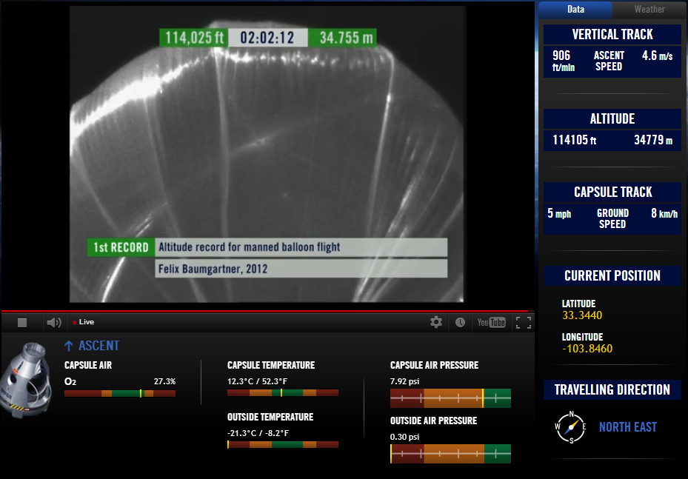Enter fullscreen video mode
The image size is (688, 479).
click(x=524, y=322)
